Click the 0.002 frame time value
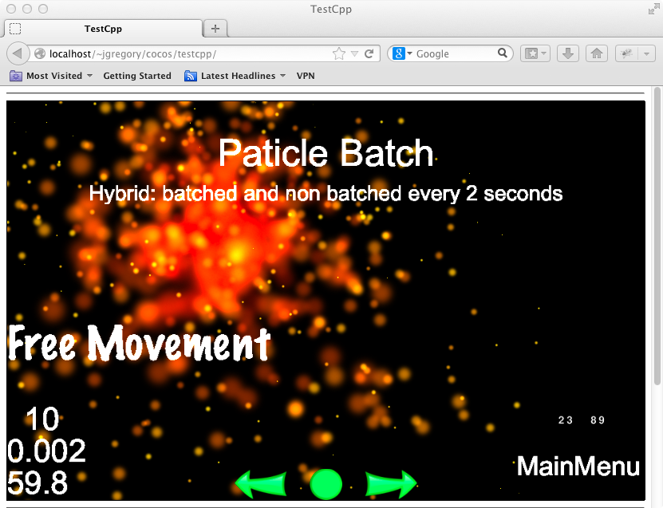Viewport: 663px width, 508px height. pos(46,451)
